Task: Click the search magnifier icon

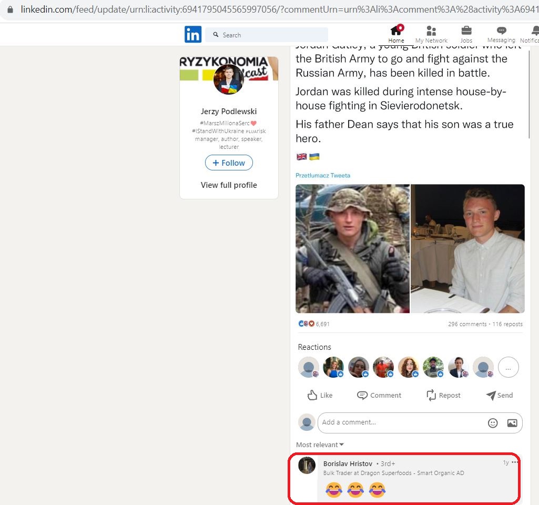Action: coord(216,35)
